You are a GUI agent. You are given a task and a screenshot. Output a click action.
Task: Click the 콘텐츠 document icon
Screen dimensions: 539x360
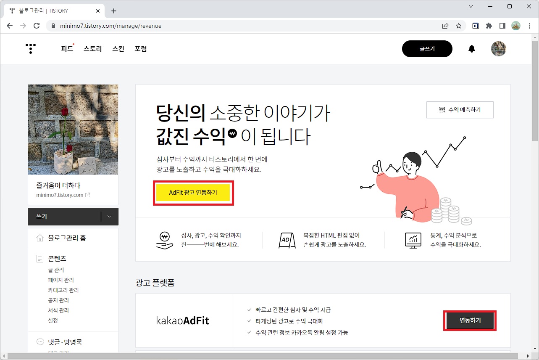[x=40, y=258]
